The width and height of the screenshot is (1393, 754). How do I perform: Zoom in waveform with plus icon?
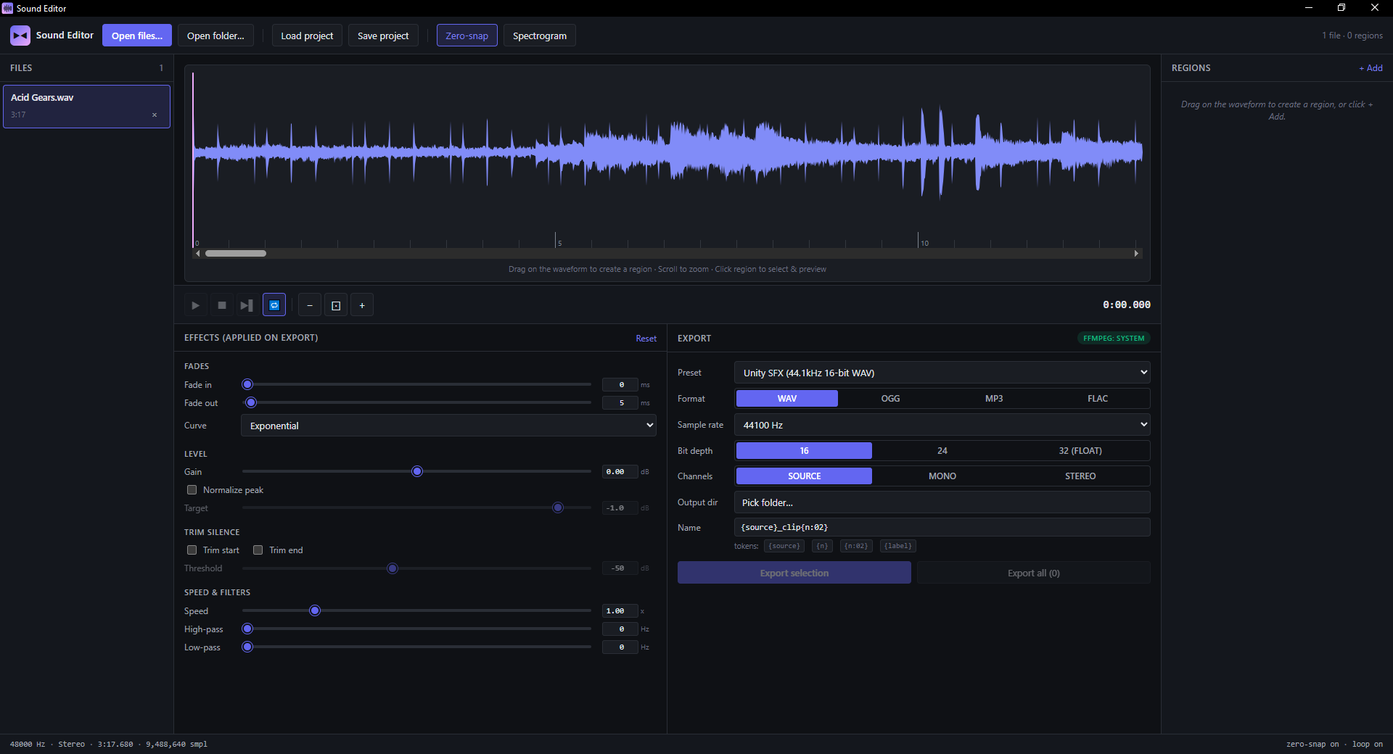(362, 305)
